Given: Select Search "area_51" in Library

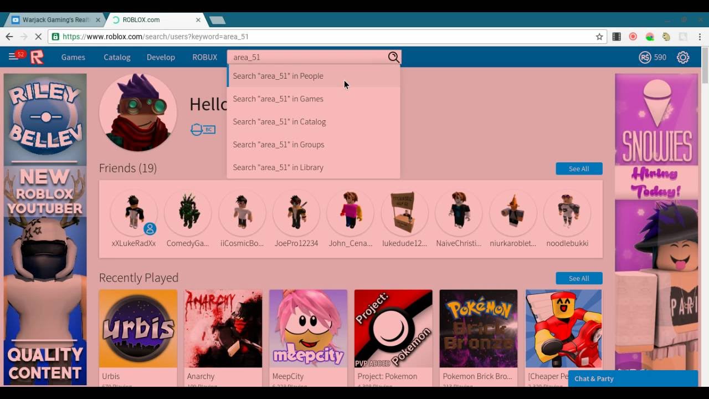Looking at the screenshot, I should [x=314, y=167].
